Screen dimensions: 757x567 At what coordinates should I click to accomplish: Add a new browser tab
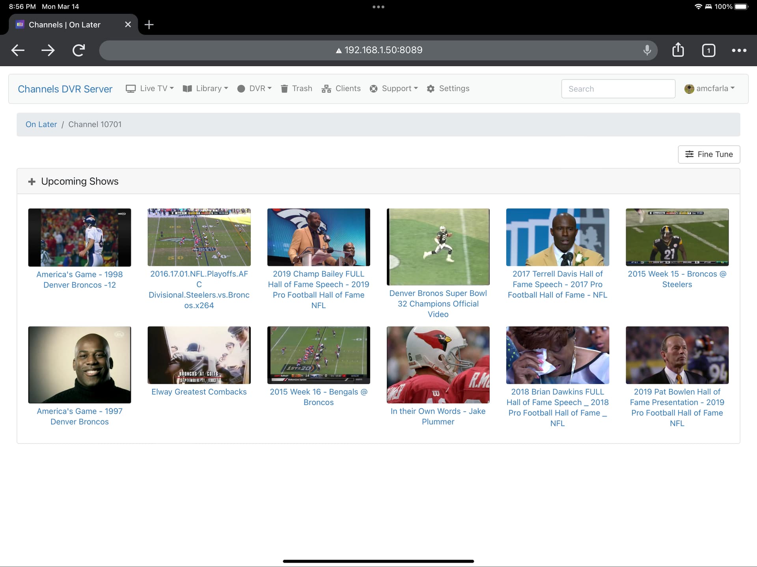point(149,25)
